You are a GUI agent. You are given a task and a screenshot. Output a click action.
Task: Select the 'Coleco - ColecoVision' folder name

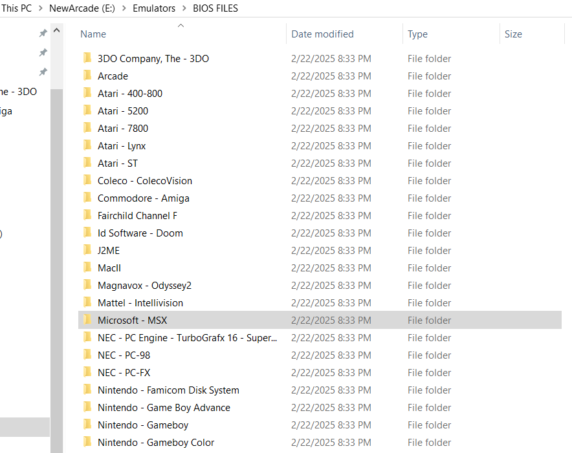tap(145, 181)
